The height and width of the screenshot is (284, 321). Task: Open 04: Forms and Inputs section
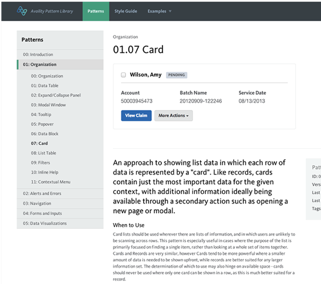coord(60,213)
